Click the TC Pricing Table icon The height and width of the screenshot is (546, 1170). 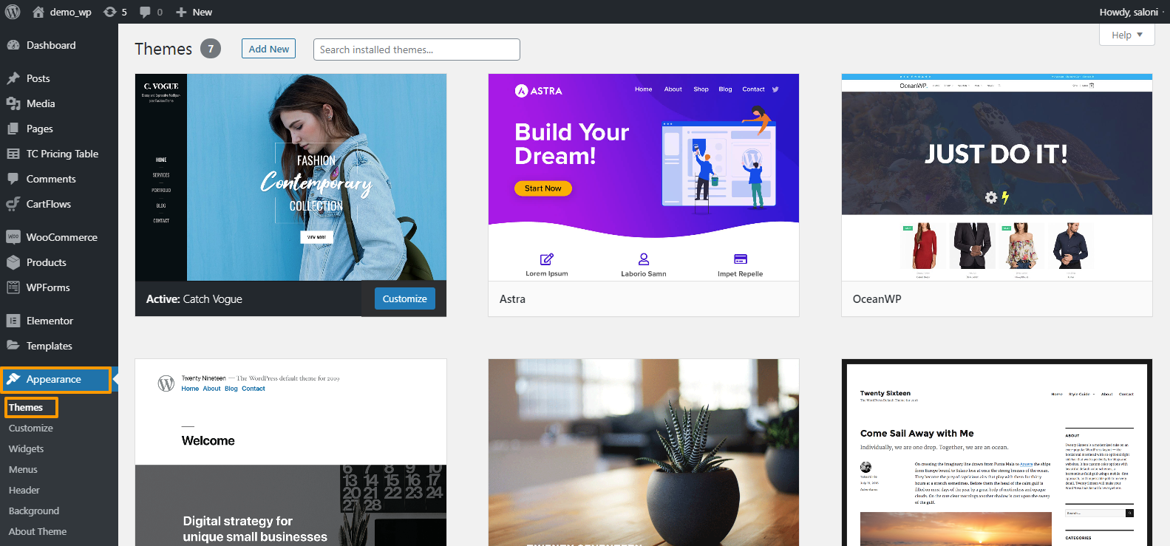click(x=13, y=154)
